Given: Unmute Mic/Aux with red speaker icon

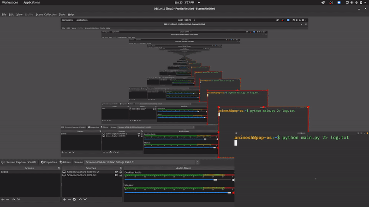Looking at the screenshot, I should pyautogui.click(x=233, y=193).
